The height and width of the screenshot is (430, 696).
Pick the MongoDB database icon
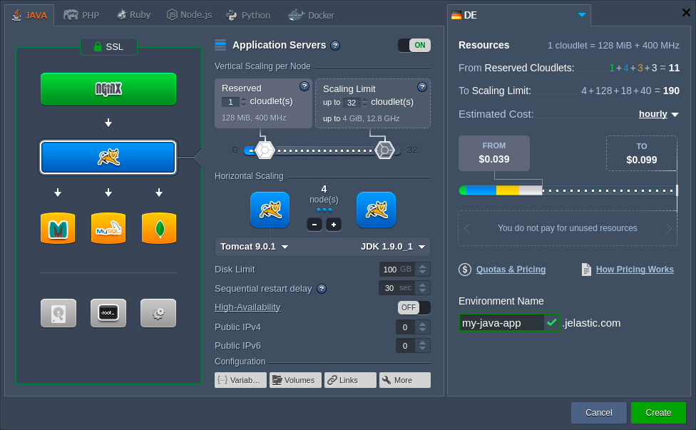point(158,230)
